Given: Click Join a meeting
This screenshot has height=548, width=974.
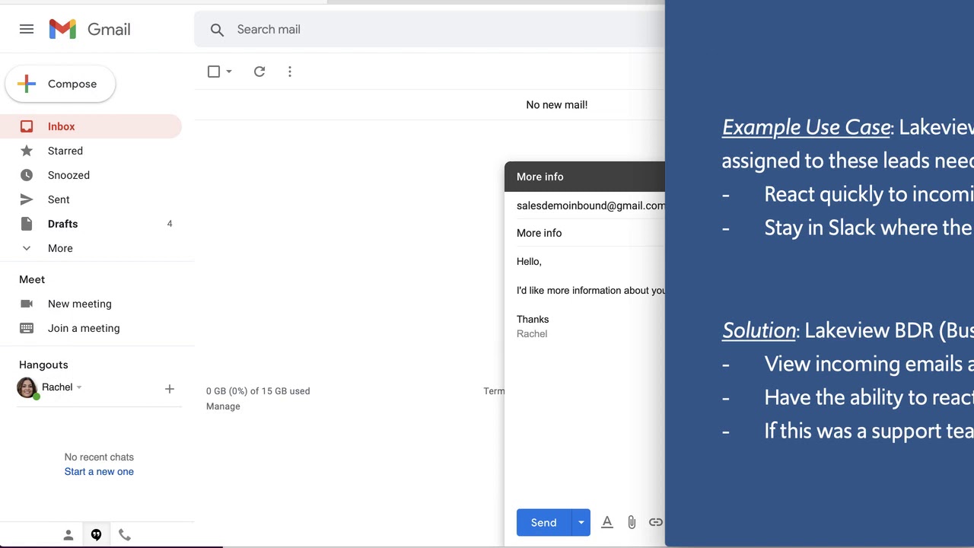Looking at the screenshot, I should pyautogui.click(x=84, y=328).
